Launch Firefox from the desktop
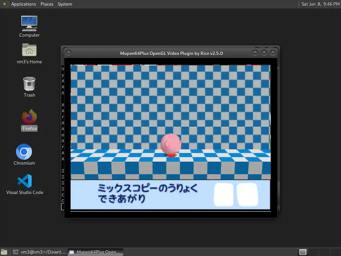This screenshot has height=256, width=341. tap(29, 120)
